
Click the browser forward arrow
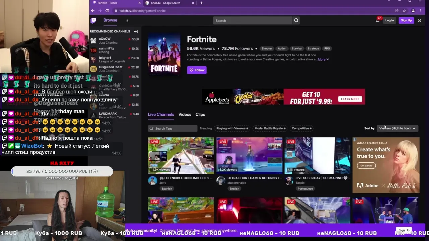[100, 11]
